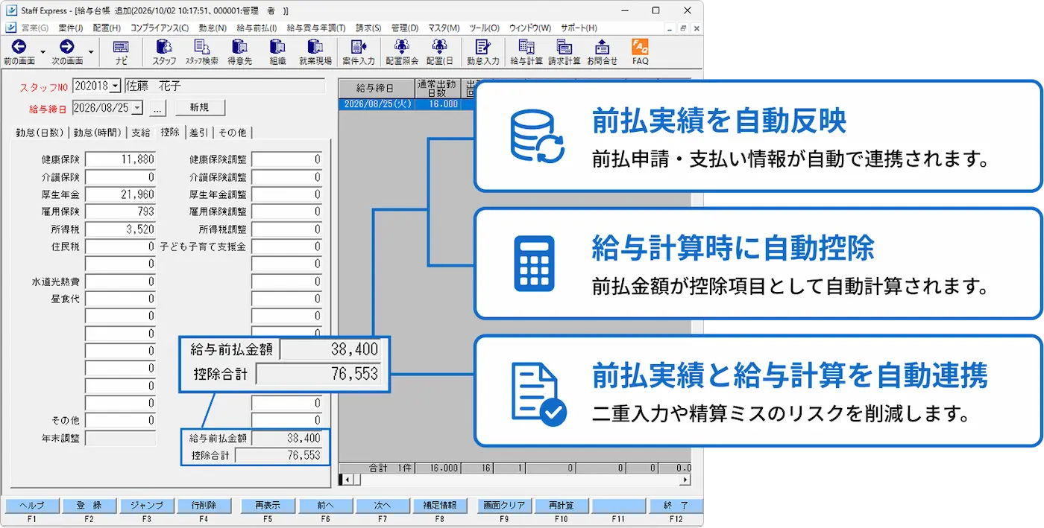This screenshot has width=1044, height=528.
Task: Go back with 前の画面 arrow icon
Action: (19, 47)
